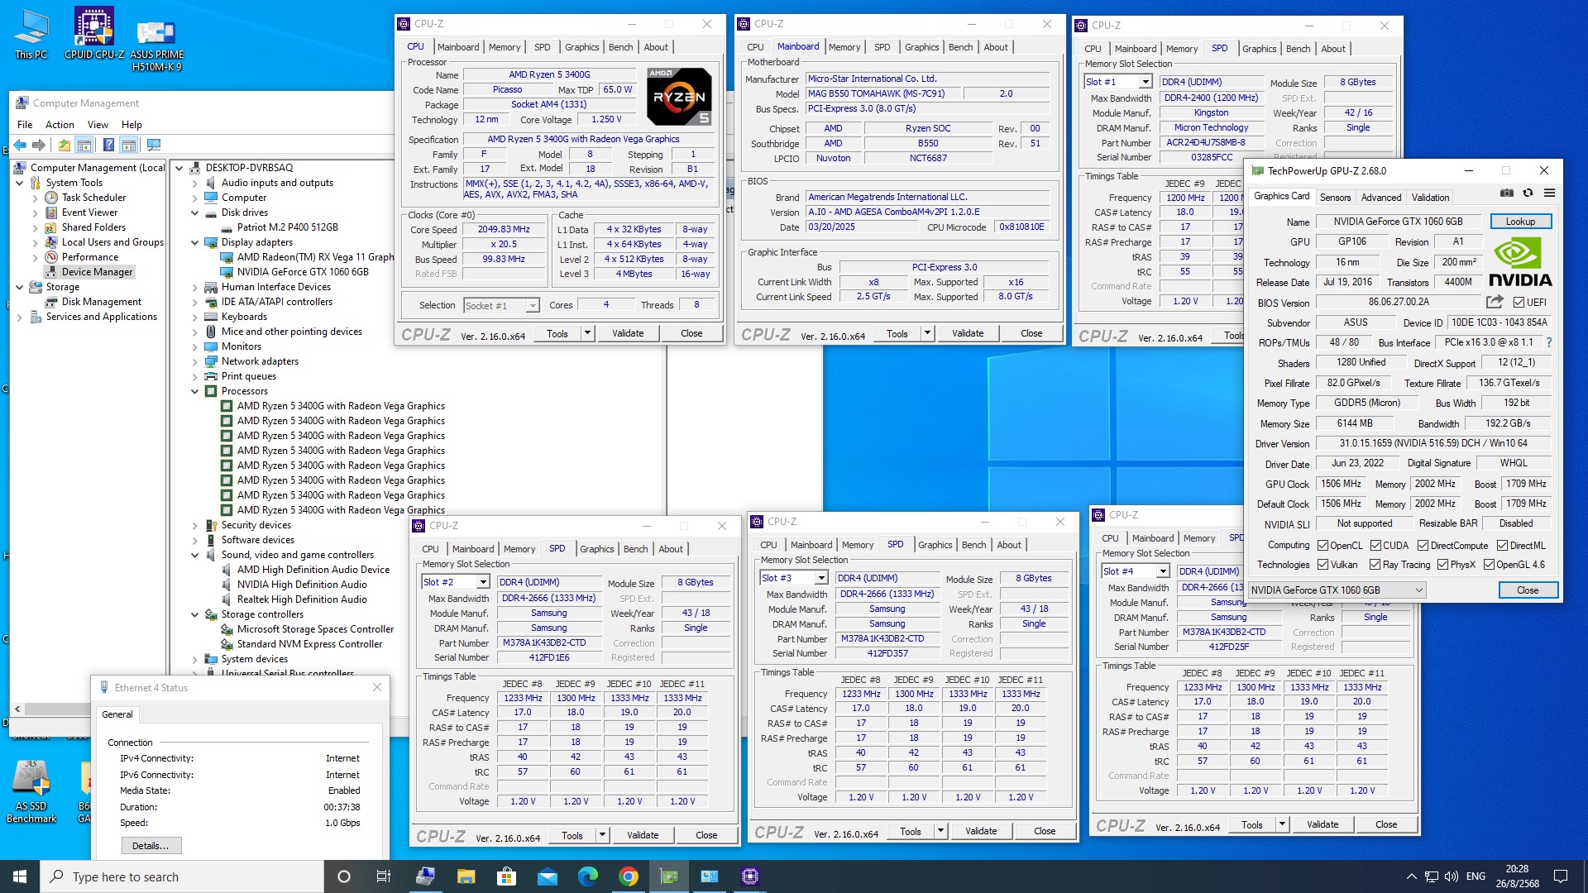Click the Windows taskbar search box

(x=182, y=876)
